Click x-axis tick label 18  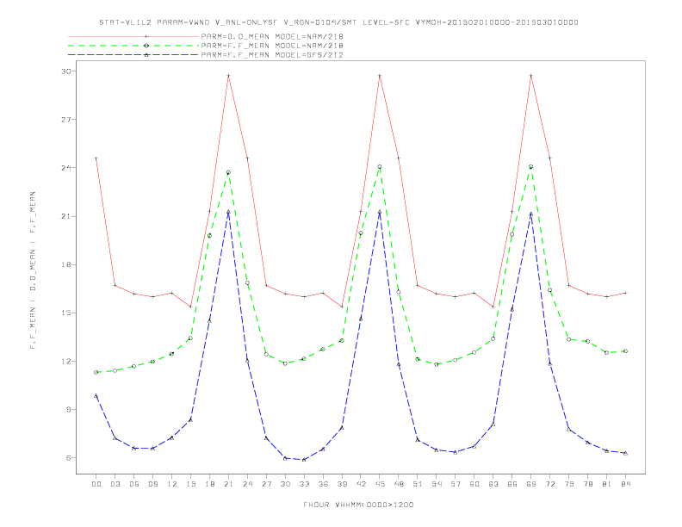(x=209, y=484)
